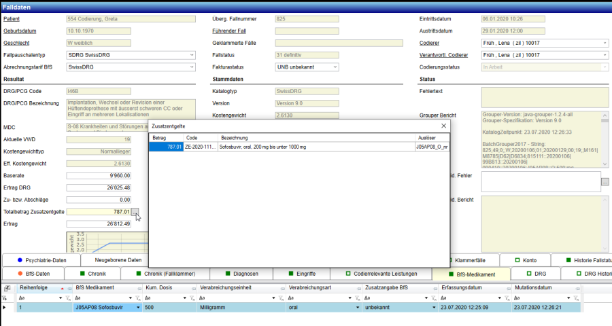Click the filter-row funnel icon at grid left

tap(6, 297)
